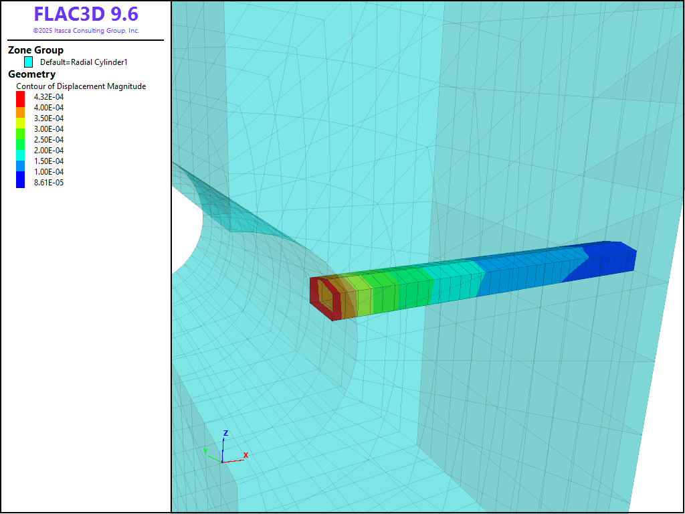Click the FLAC3D 9.6 title text
685x514 pixels.
click(x=86, y=15)
